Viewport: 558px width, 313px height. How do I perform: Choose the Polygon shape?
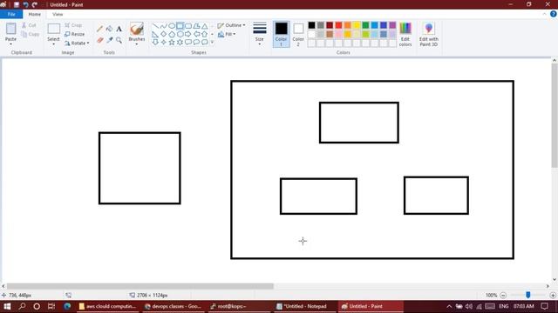(x=196, y=26)
